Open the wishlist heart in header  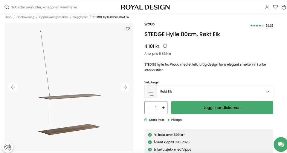pos(275,7)
